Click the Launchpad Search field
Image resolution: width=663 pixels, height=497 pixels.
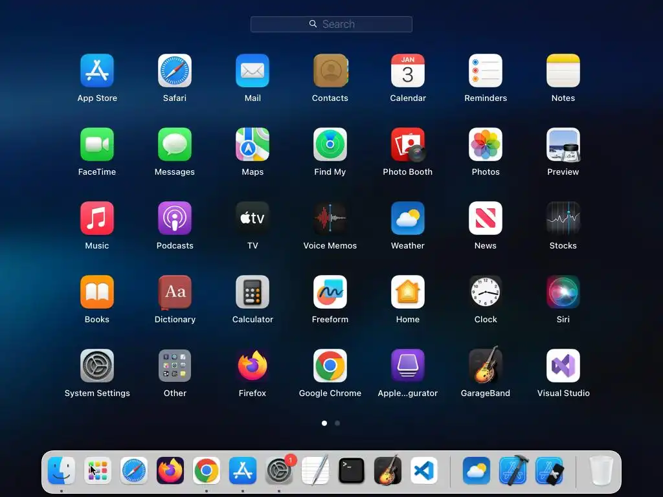tap(331, 24)
